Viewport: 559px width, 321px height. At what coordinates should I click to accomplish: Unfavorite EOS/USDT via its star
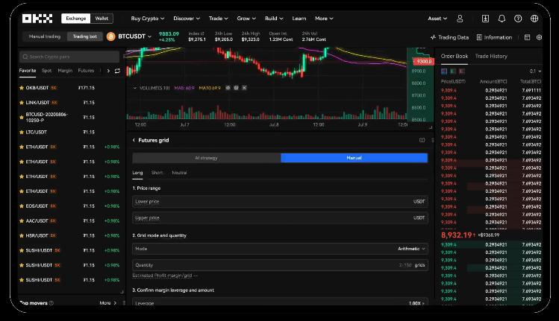coord(22,206)
